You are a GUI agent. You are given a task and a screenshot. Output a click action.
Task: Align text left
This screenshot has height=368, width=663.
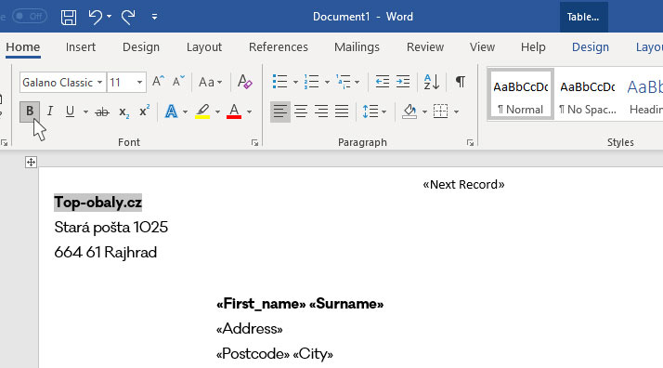(x=279, y=112)
